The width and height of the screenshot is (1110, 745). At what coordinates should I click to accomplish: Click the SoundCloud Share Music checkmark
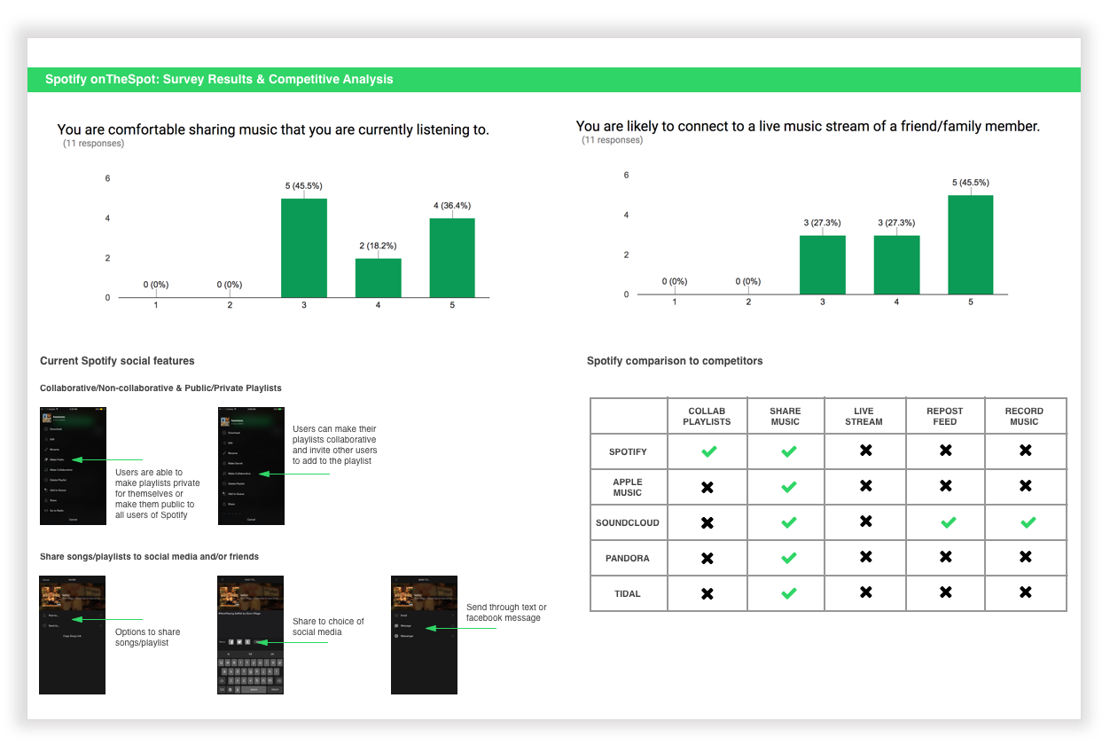pyautogui.click(x=788, y=523)
